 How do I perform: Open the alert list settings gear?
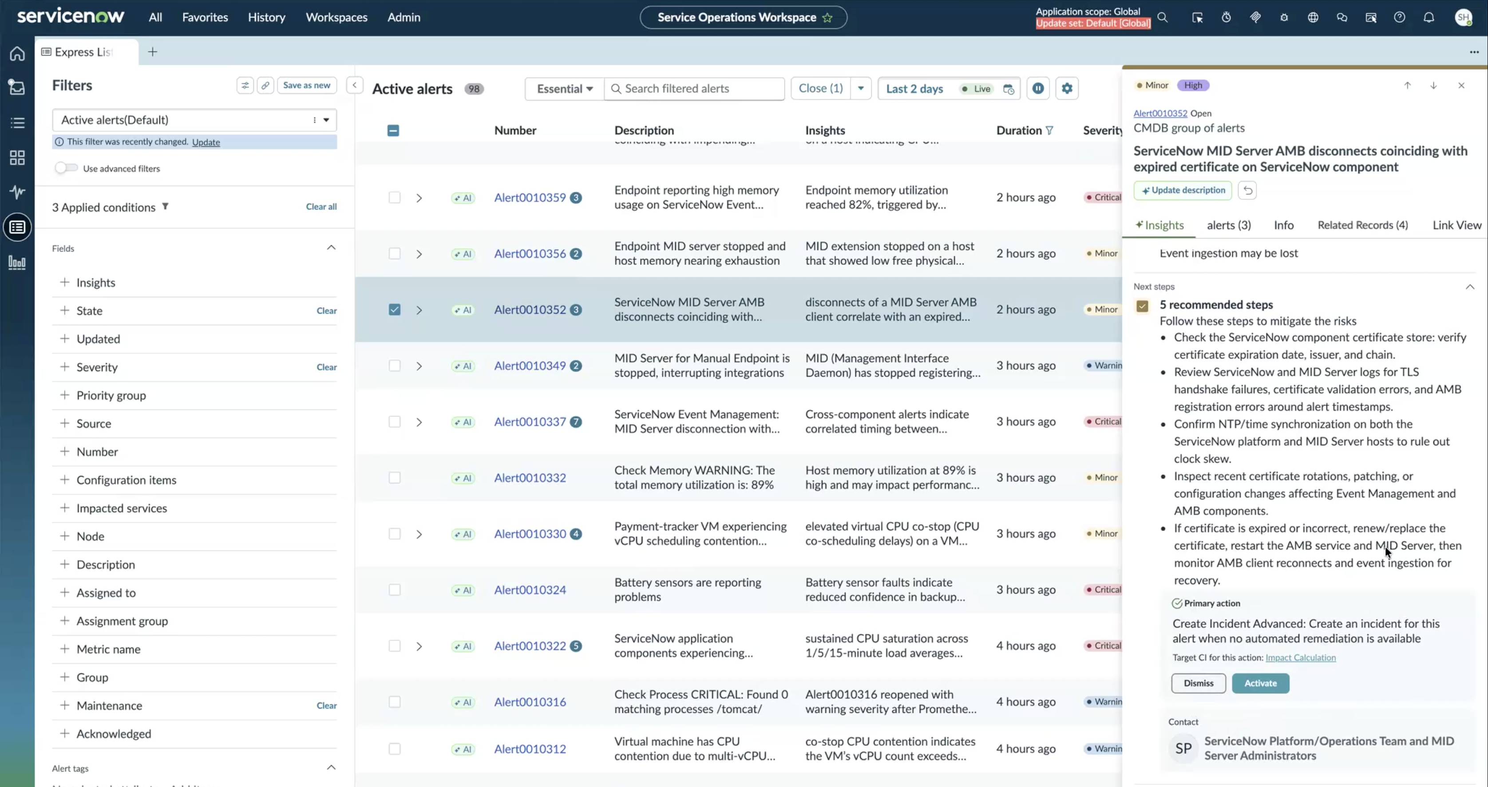[x=1067, y=88]
